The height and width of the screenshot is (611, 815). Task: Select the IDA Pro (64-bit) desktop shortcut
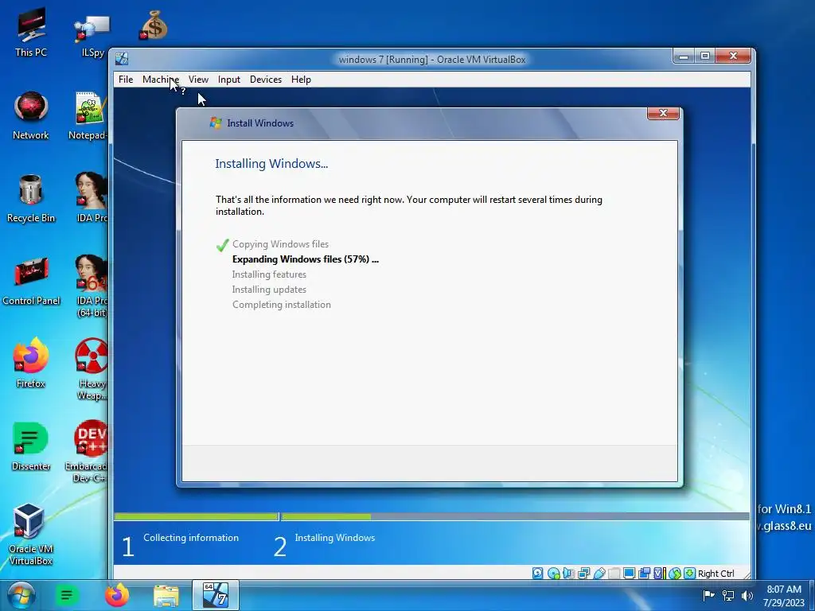[x=92, y=286]
